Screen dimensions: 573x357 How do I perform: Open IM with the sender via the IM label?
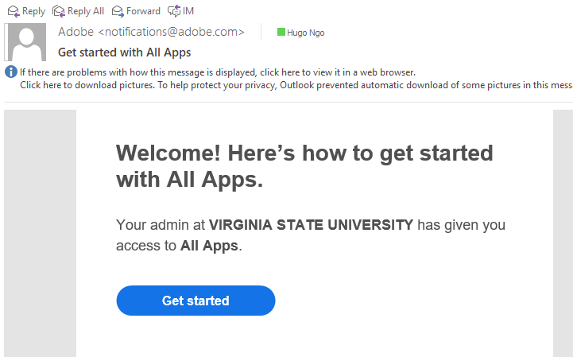pos(188,11)
